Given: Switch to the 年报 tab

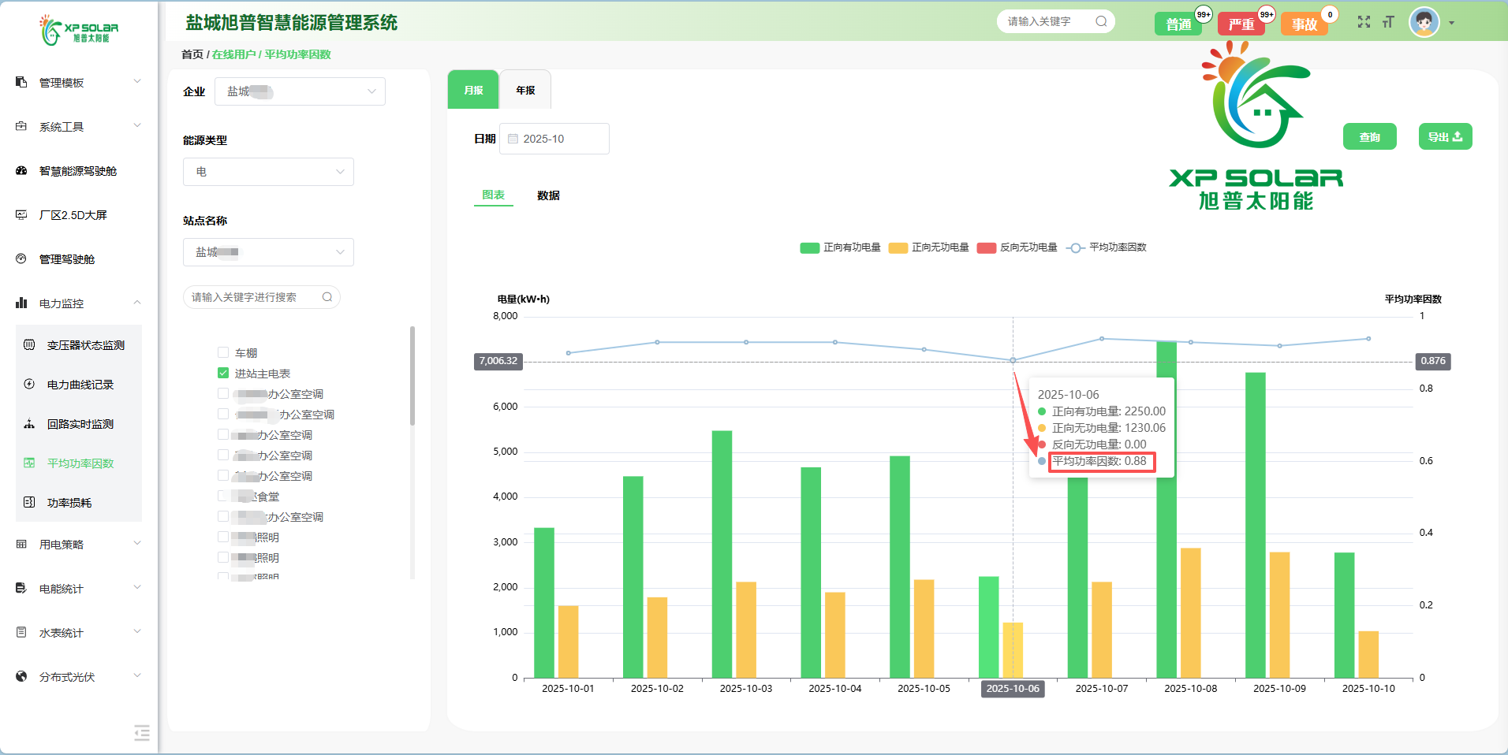Looking at the screenshot, I should click(x=525, y=91).
